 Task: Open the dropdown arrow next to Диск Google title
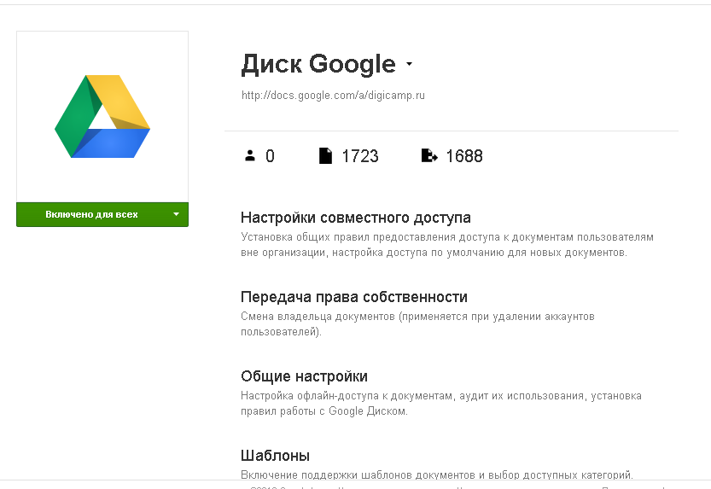click(x=409, y=64)
